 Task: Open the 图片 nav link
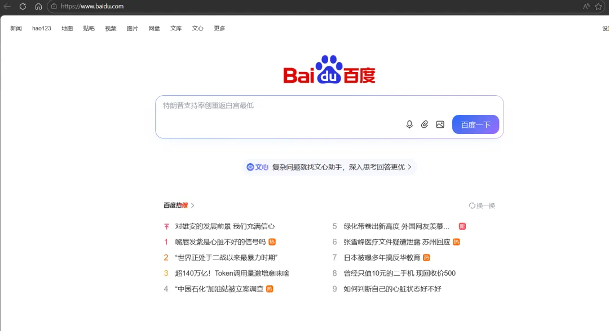(x=133, y=28)
